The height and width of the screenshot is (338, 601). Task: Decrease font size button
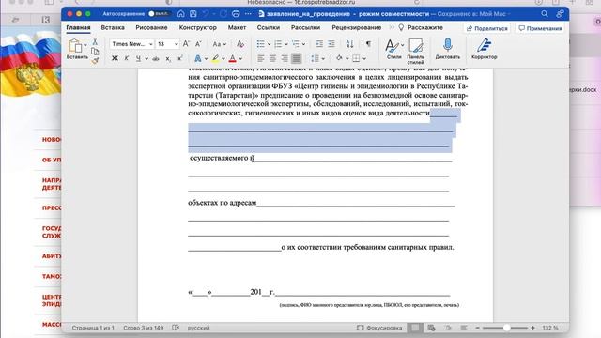[198, 44]
